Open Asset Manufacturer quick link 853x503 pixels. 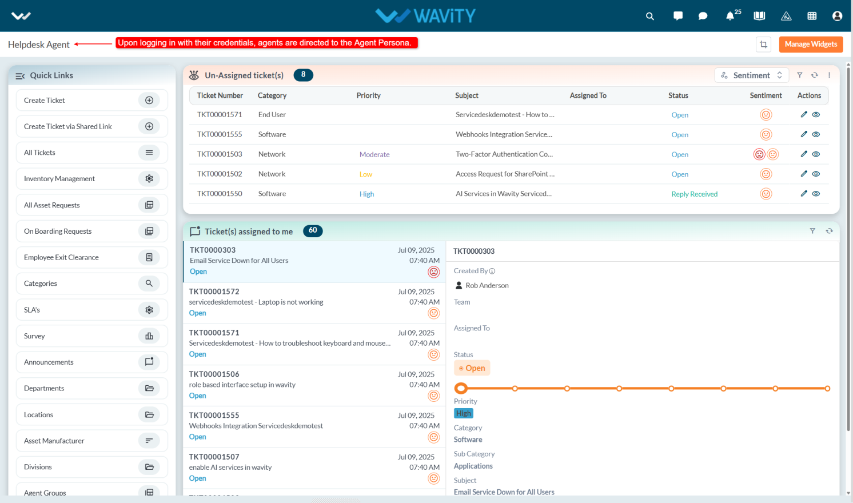tap(91, 441)
